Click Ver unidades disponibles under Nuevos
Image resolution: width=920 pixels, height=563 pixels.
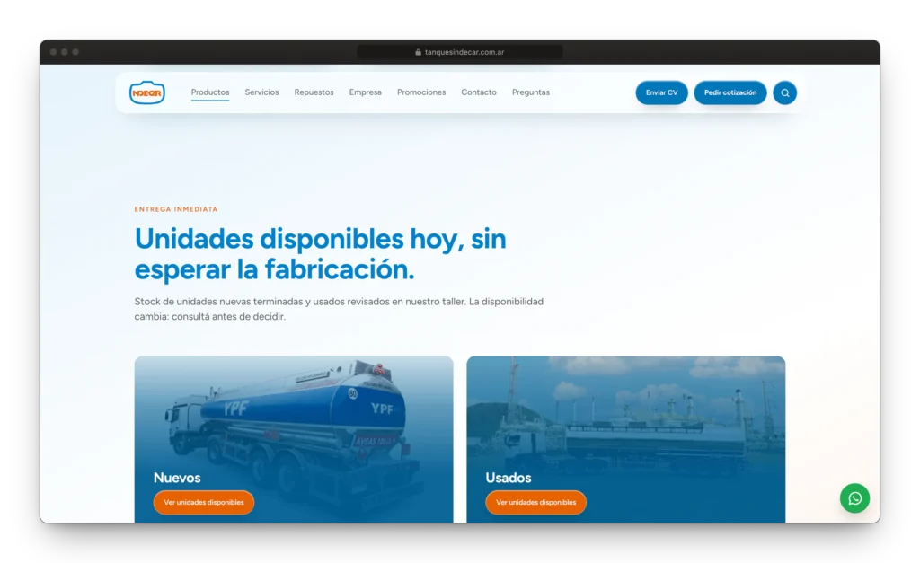[204, 502]
